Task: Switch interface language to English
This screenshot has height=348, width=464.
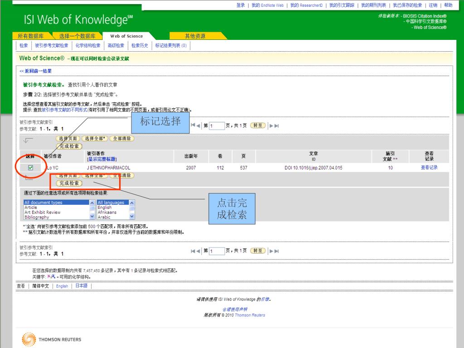Action: [x=62, y=286]
